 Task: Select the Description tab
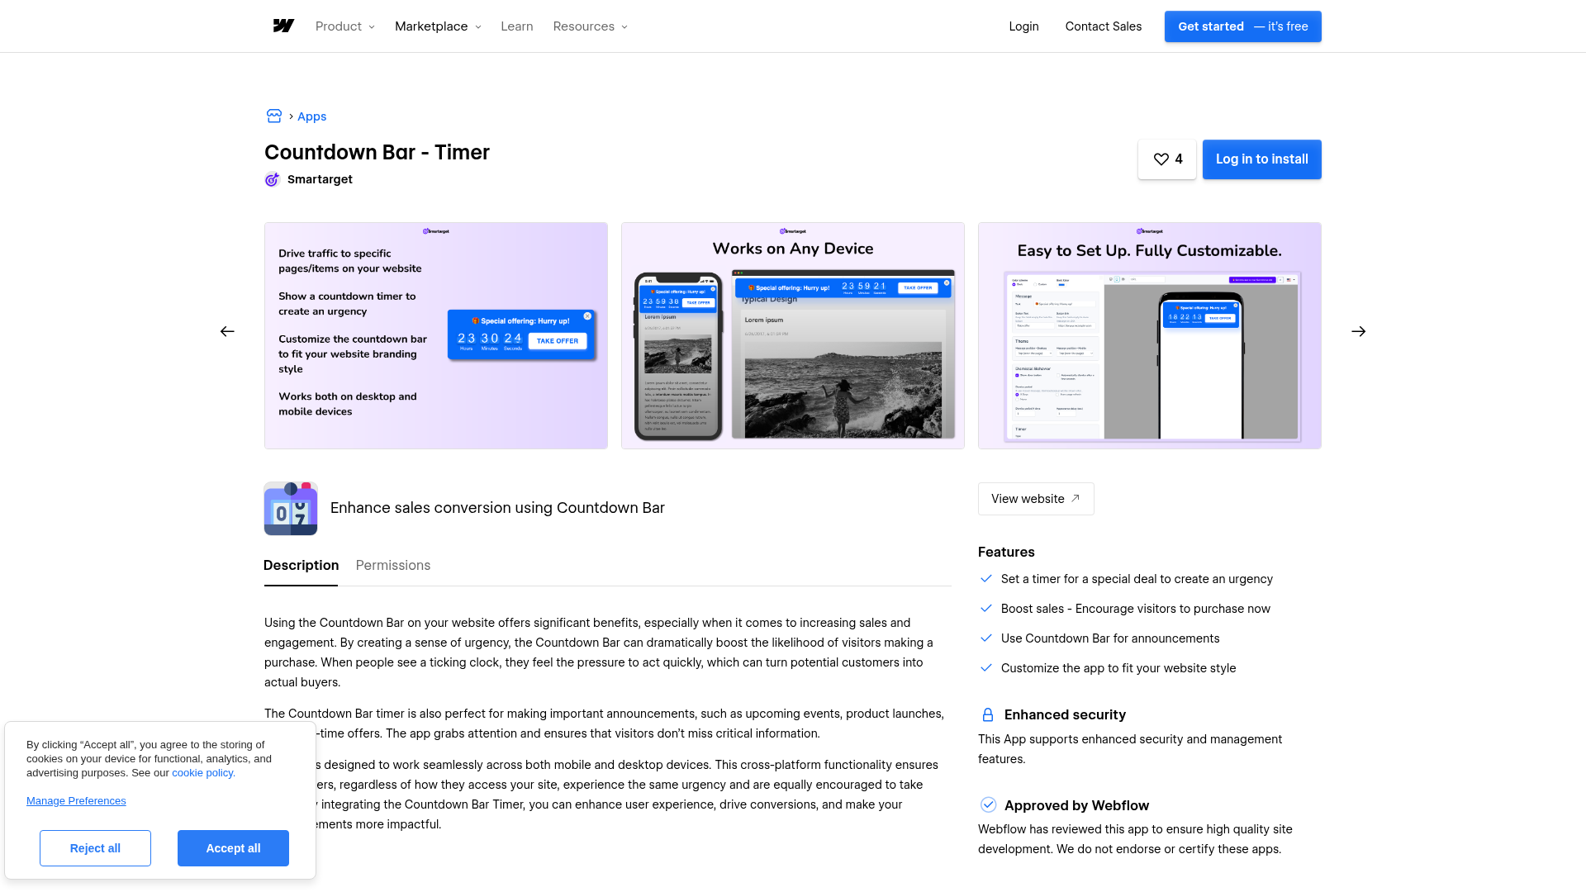click(301, 566)
